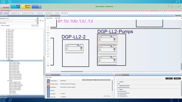Open the Management View dropdown in System Browser
Image resolution: width=182 pixels, height=102 pixels.
[x=38, y=18]
